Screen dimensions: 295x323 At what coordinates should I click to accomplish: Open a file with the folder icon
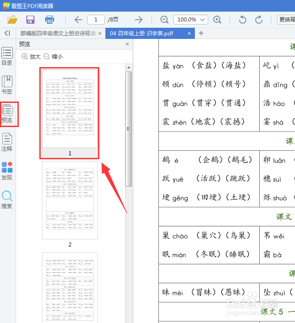pyautogui.click(x=13, y=20)
